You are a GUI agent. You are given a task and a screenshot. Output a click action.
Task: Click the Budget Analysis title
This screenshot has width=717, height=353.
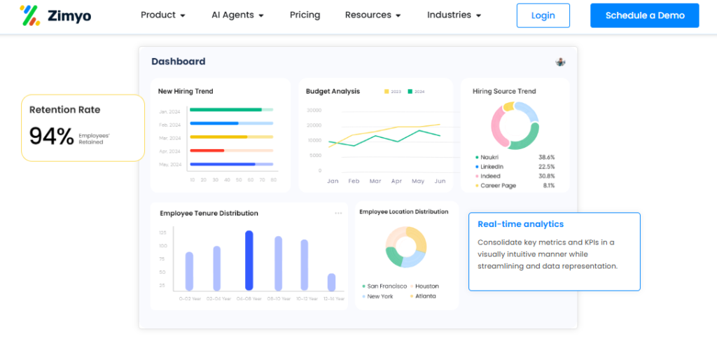pyautogui.click(x=333, y=91)
